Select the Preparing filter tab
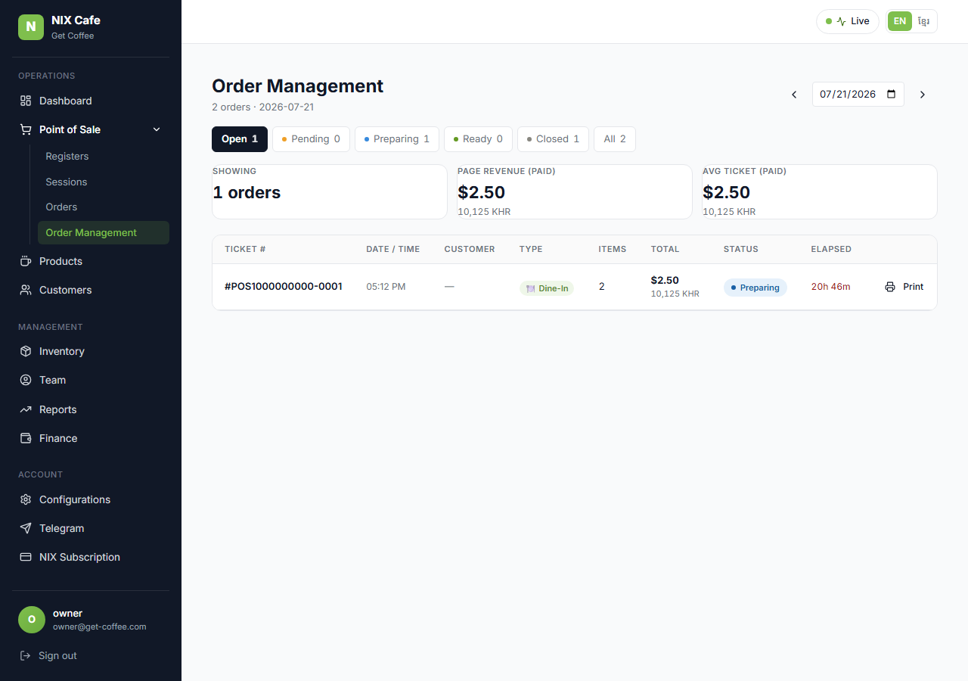The image size is (968, 681). coord(397,139)
